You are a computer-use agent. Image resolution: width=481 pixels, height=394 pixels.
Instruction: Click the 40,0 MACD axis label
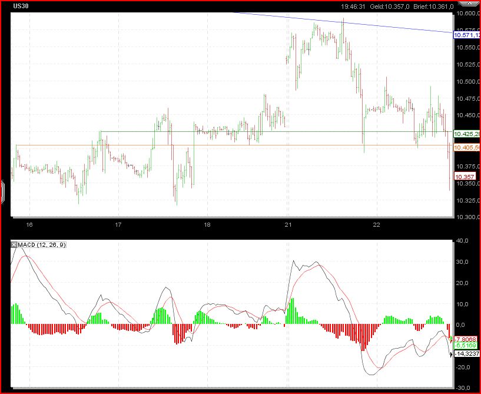pyautogui.click(x=462, y=241)
